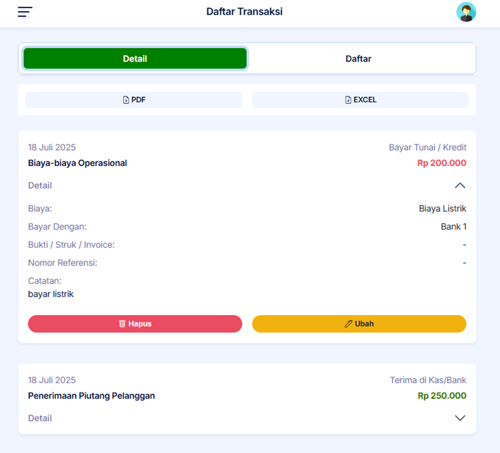Click the Rp 200.000 amount
The image size is (500, 453).
pyautogui.click(x=442, y=163)
